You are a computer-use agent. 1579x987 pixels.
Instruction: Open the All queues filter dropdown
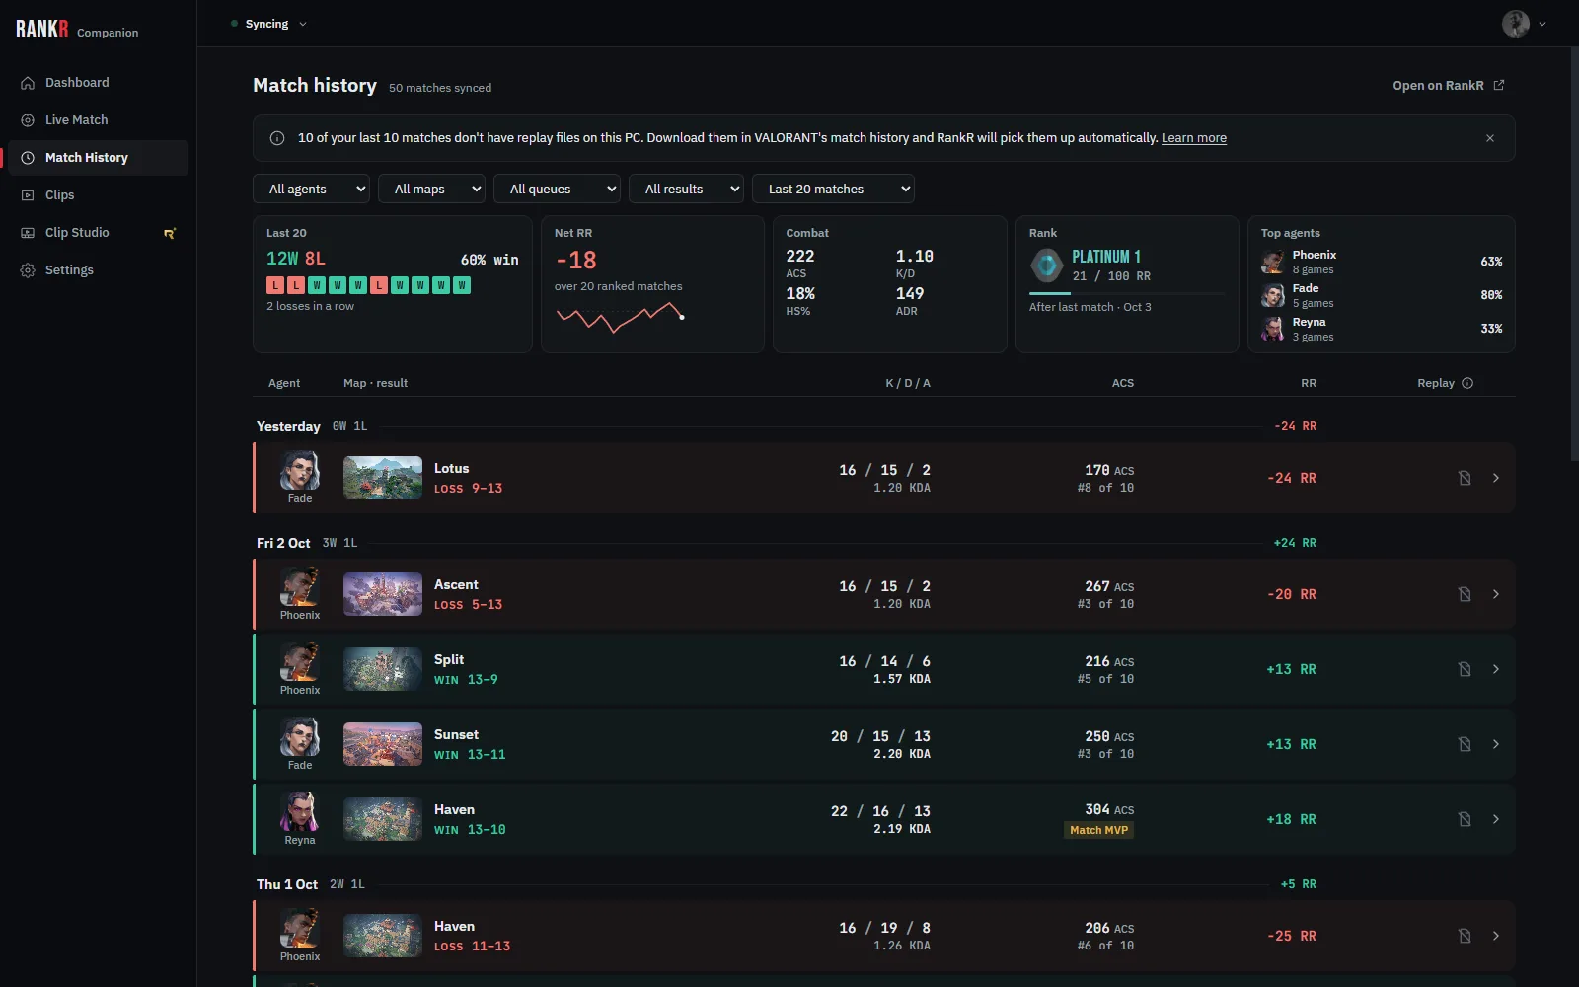point(557,189)
